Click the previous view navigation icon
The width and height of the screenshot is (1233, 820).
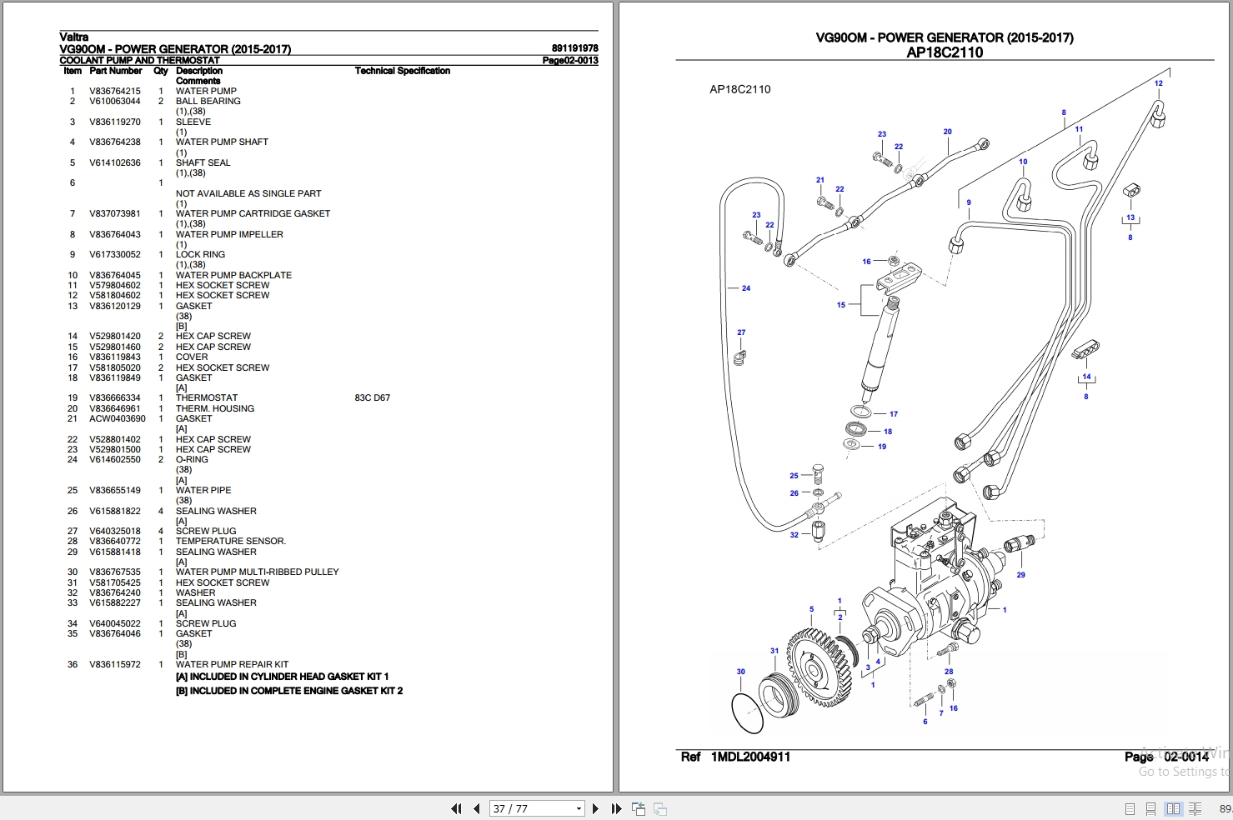coord(639,808)
